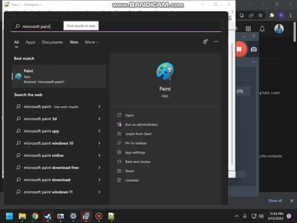Open Chrome's three-dot menu
The height and width of the screenshot is (223, 297).
(x=291, y=15)
